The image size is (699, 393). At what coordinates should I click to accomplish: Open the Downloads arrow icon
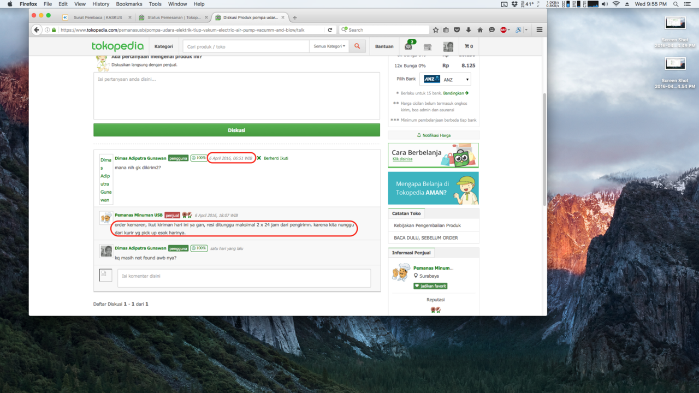(469, 30)
